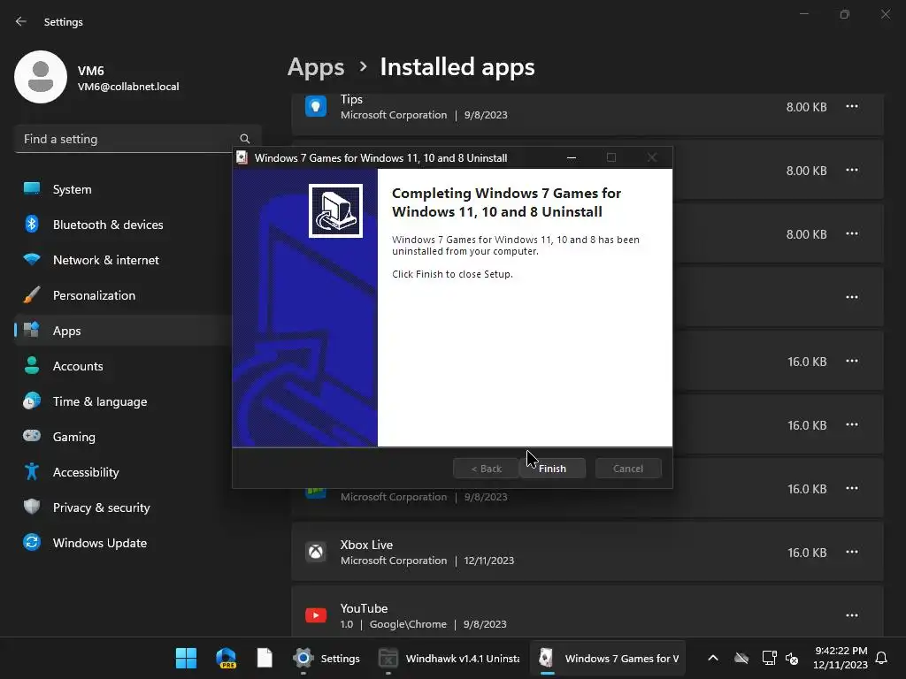
Task: Click the disabled Back button in uninstaller
Action: (x=486, y=469)
